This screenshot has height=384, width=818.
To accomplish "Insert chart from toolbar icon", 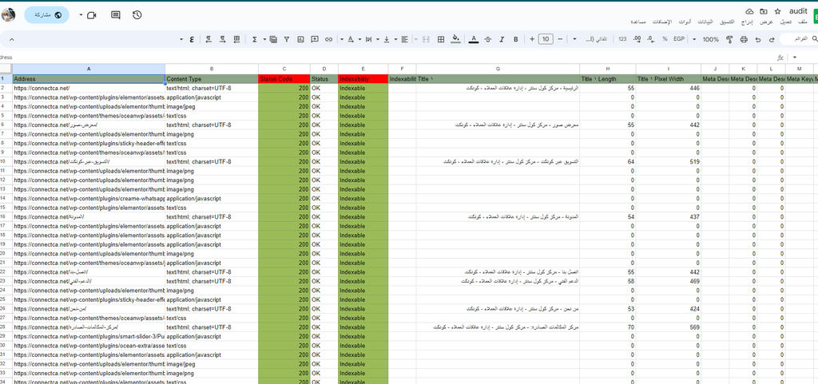I will [x=300, y=39].
